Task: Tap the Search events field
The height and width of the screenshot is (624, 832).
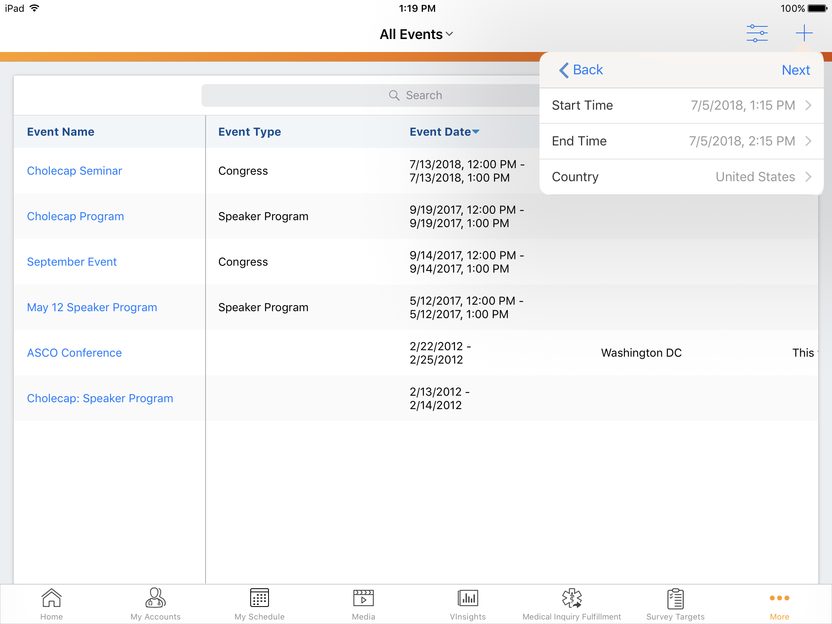Action: tap(370, 95)
